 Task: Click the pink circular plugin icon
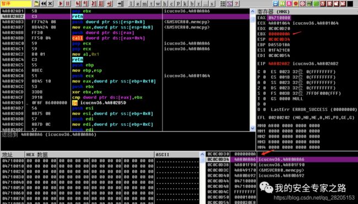(x=303, y=3)
